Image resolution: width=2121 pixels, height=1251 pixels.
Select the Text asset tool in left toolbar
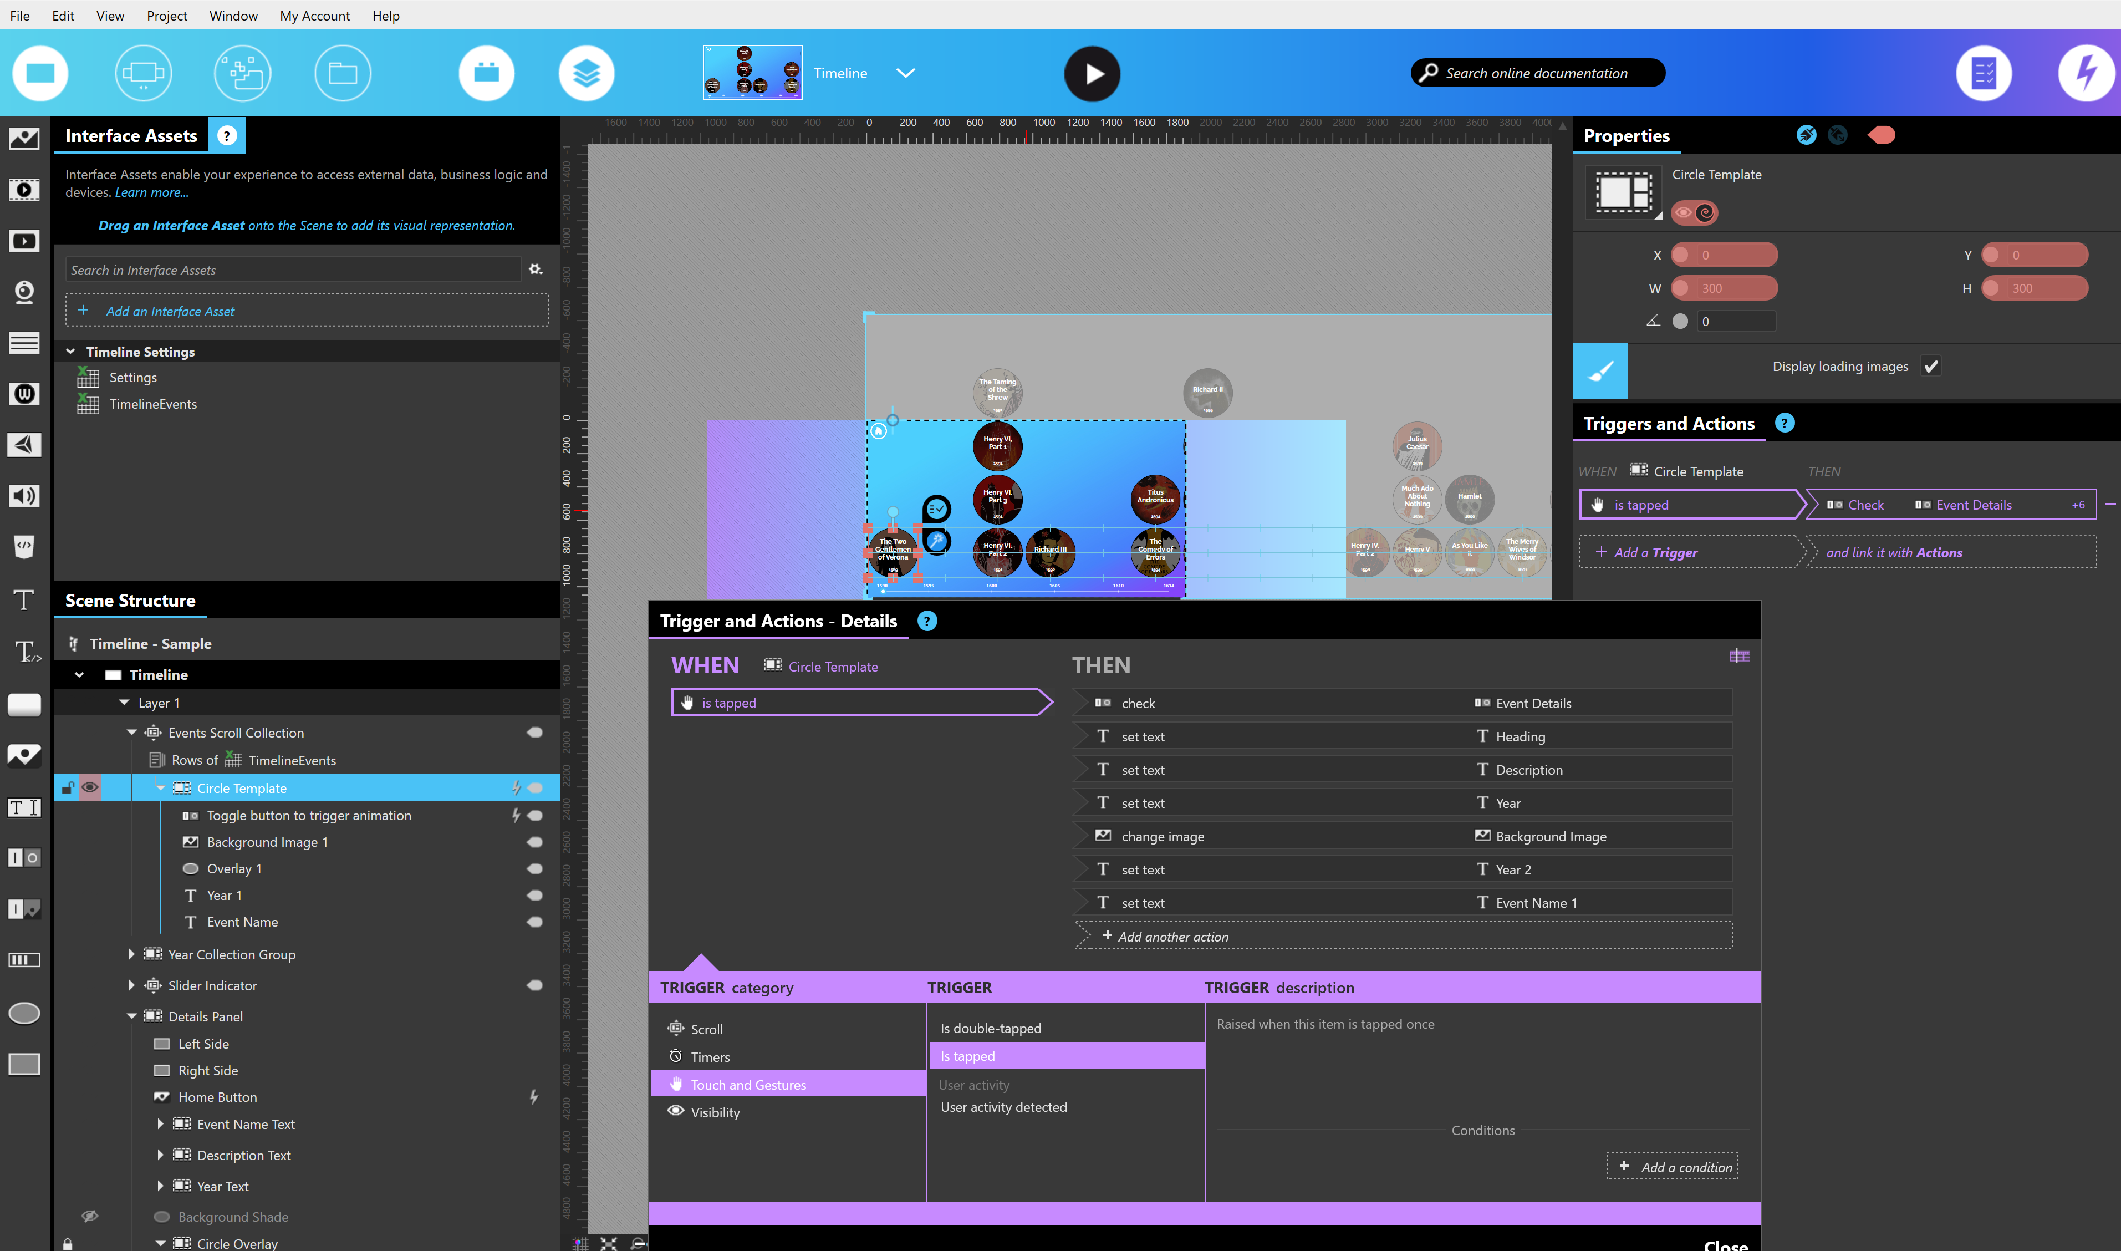[x=24, y=599]
